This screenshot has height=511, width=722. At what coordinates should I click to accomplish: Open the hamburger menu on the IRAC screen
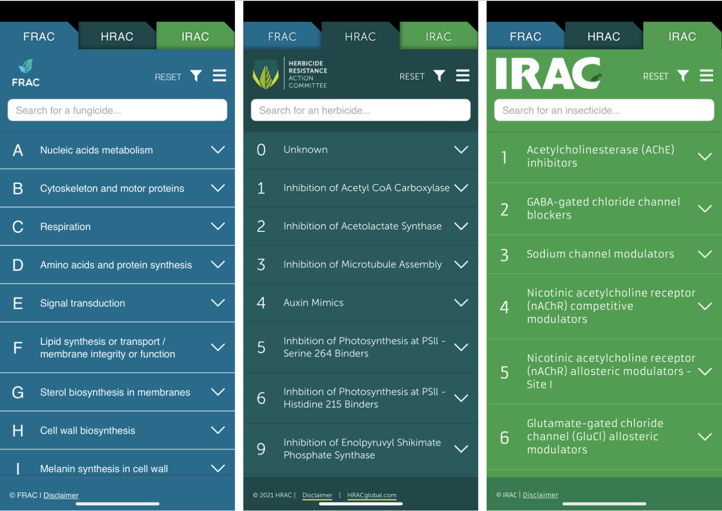click(706, 76)
